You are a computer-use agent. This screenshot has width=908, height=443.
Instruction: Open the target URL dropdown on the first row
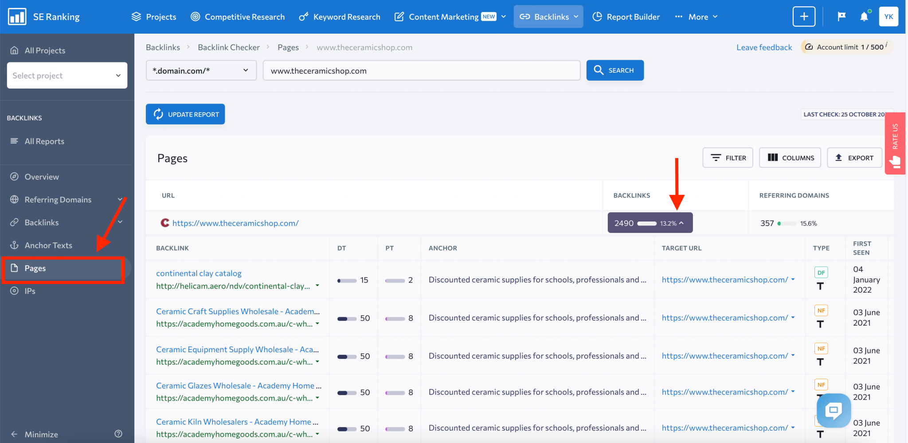click(x=793, y=280)
